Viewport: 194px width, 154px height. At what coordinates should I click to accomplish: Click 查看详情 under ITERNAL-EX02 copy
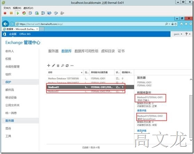point(142,131)
